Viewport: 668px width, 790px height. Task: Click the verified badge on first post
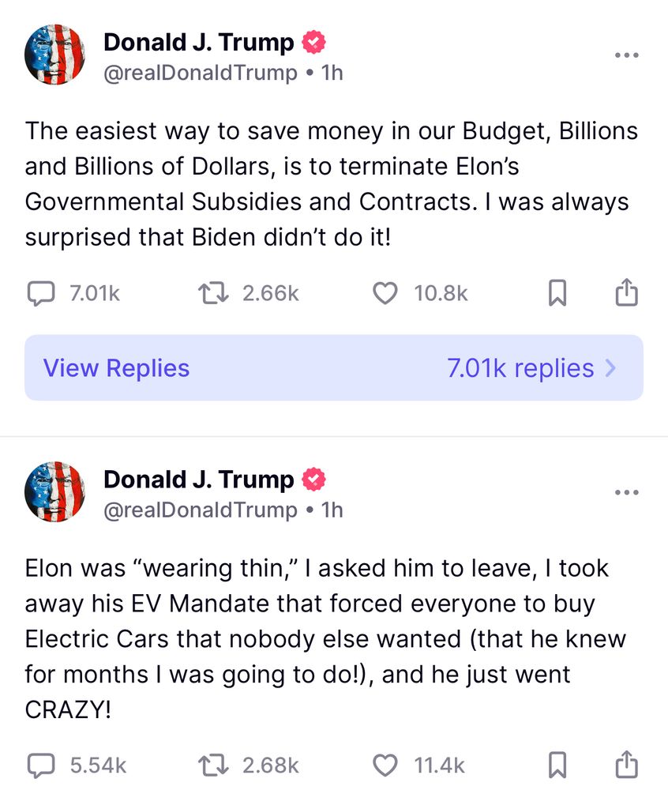click(313, 43)
